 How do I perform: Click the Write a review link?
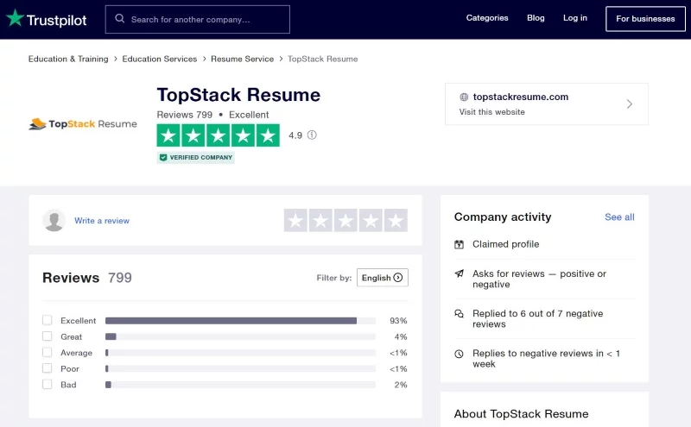[102, 221]
